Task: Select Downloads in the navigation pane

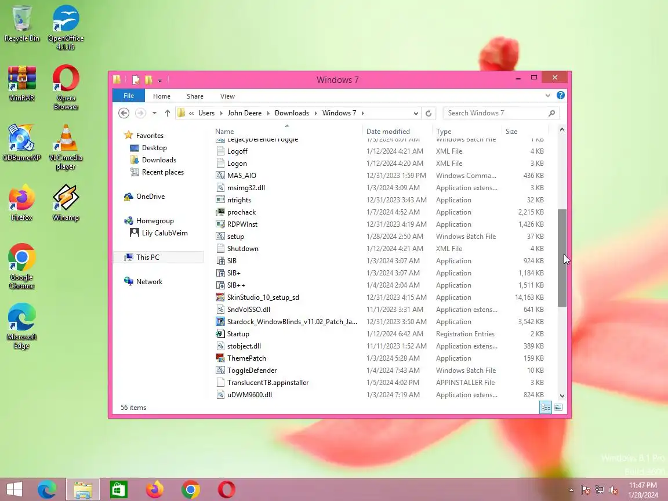Action: point(159,160)
